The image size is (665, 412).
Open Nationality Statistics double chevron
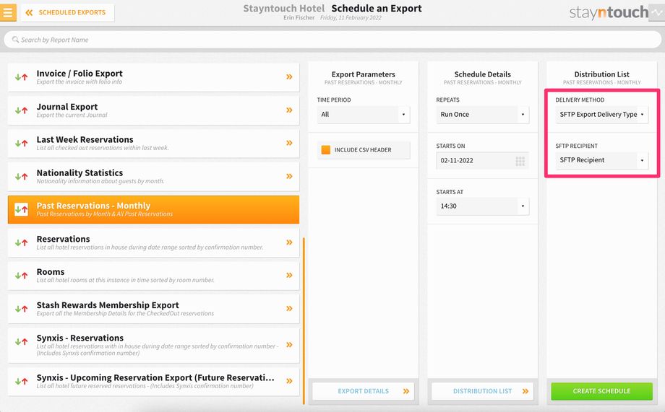pos(289,176)
